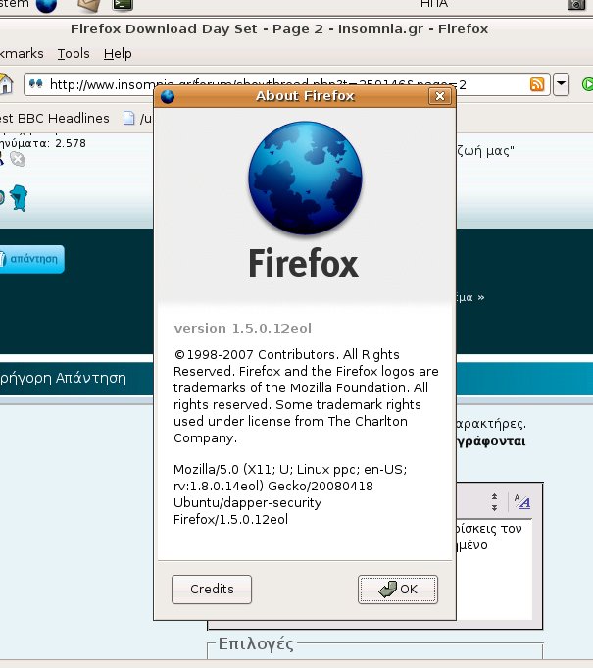Click the μηνύματα: 2.578 post count
This screenshot has height=668, width=593.
(x=43, y=143)
